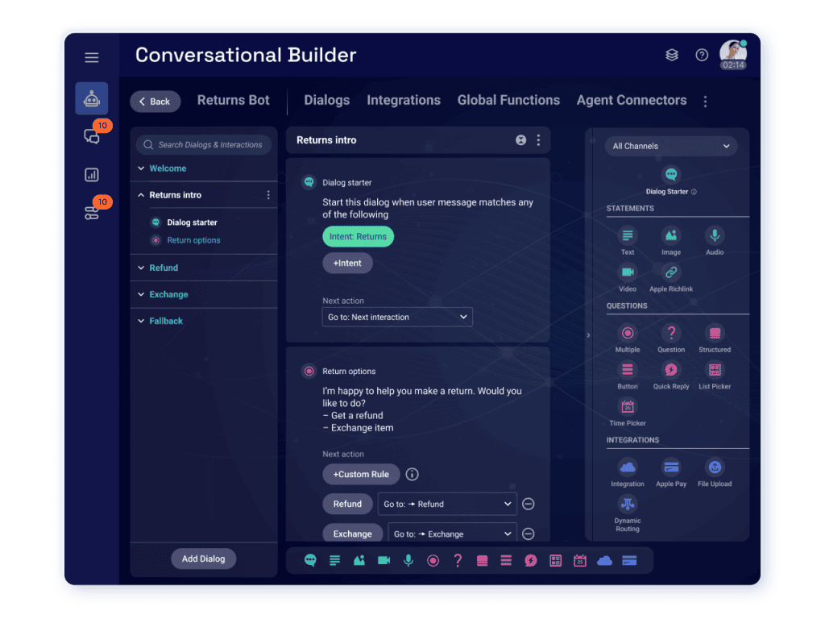Click the calendar icon in bottom toolbar
Screen dimensions: 825x619
click(580, 561)
